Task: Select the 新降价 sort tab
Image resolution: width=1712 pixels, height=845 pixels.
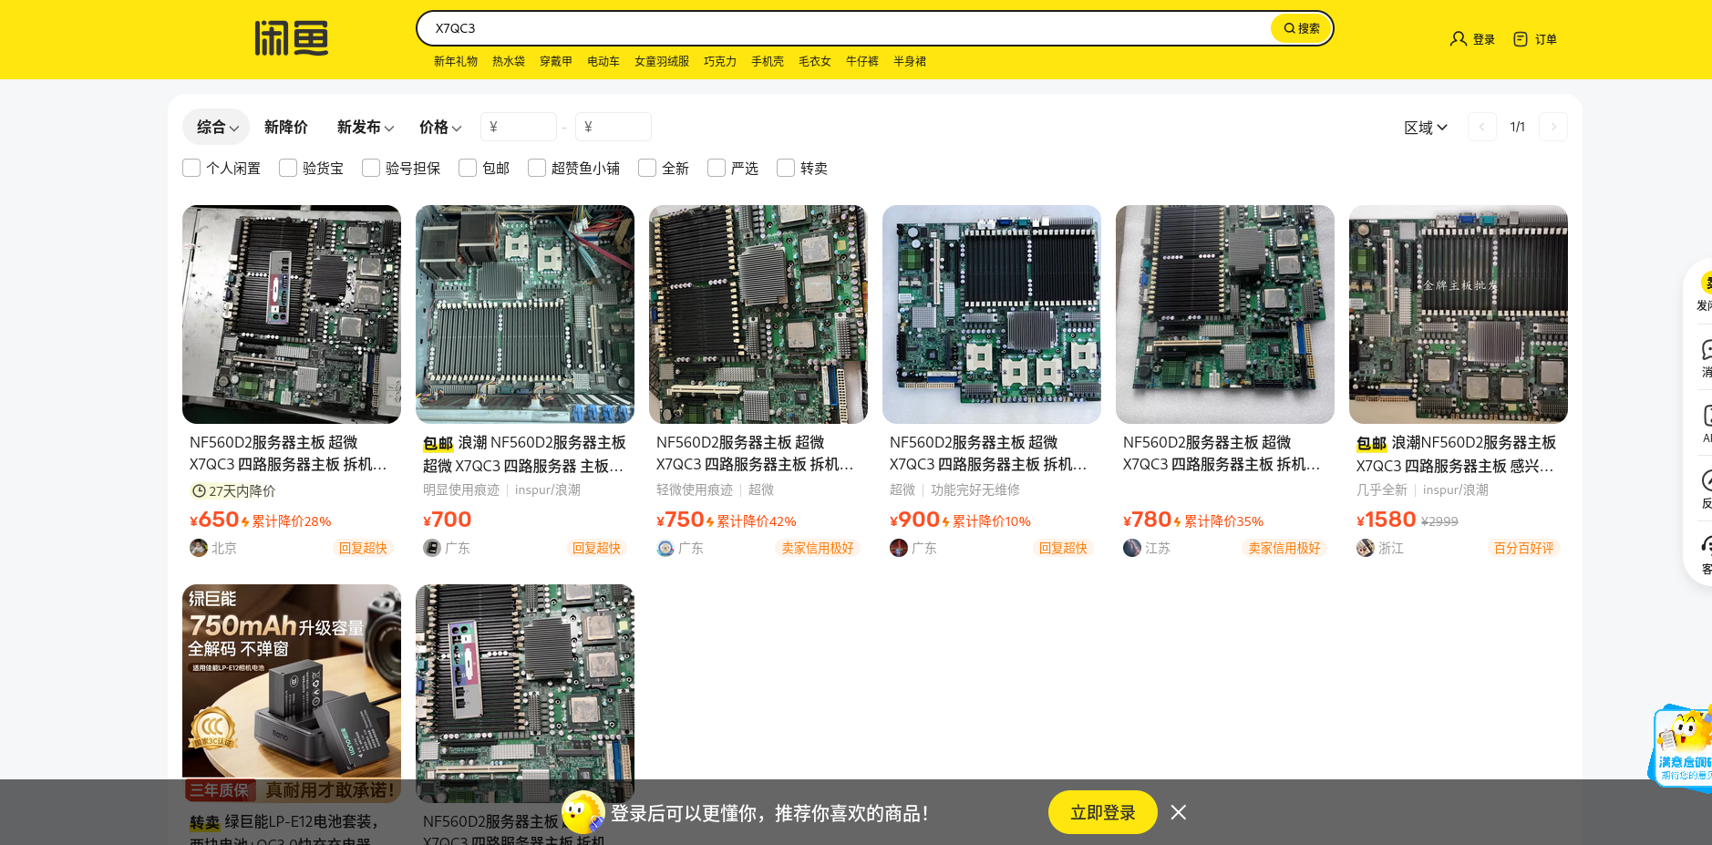Action: pos(286,127)
